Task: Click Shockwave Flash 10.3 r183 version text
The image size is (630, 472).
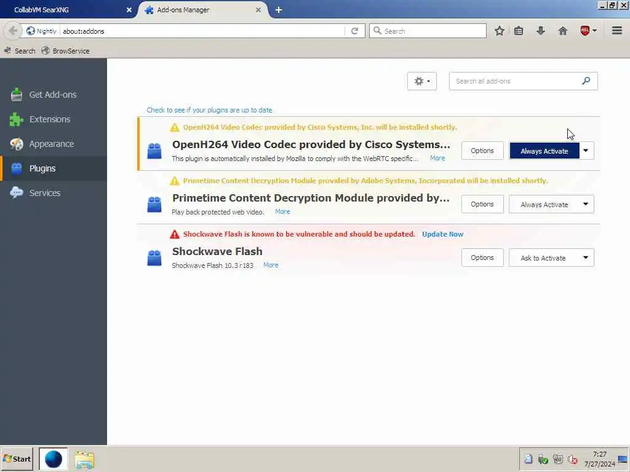Action: [x=212, y=265]
